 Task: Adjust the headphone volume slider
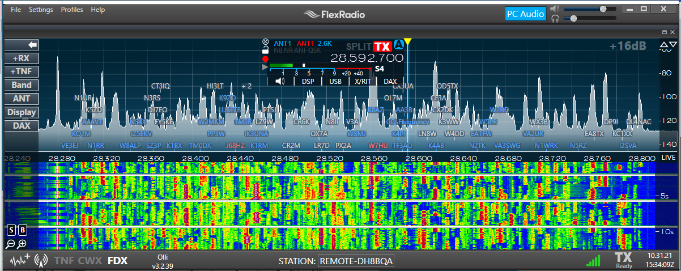click(590, 19)
